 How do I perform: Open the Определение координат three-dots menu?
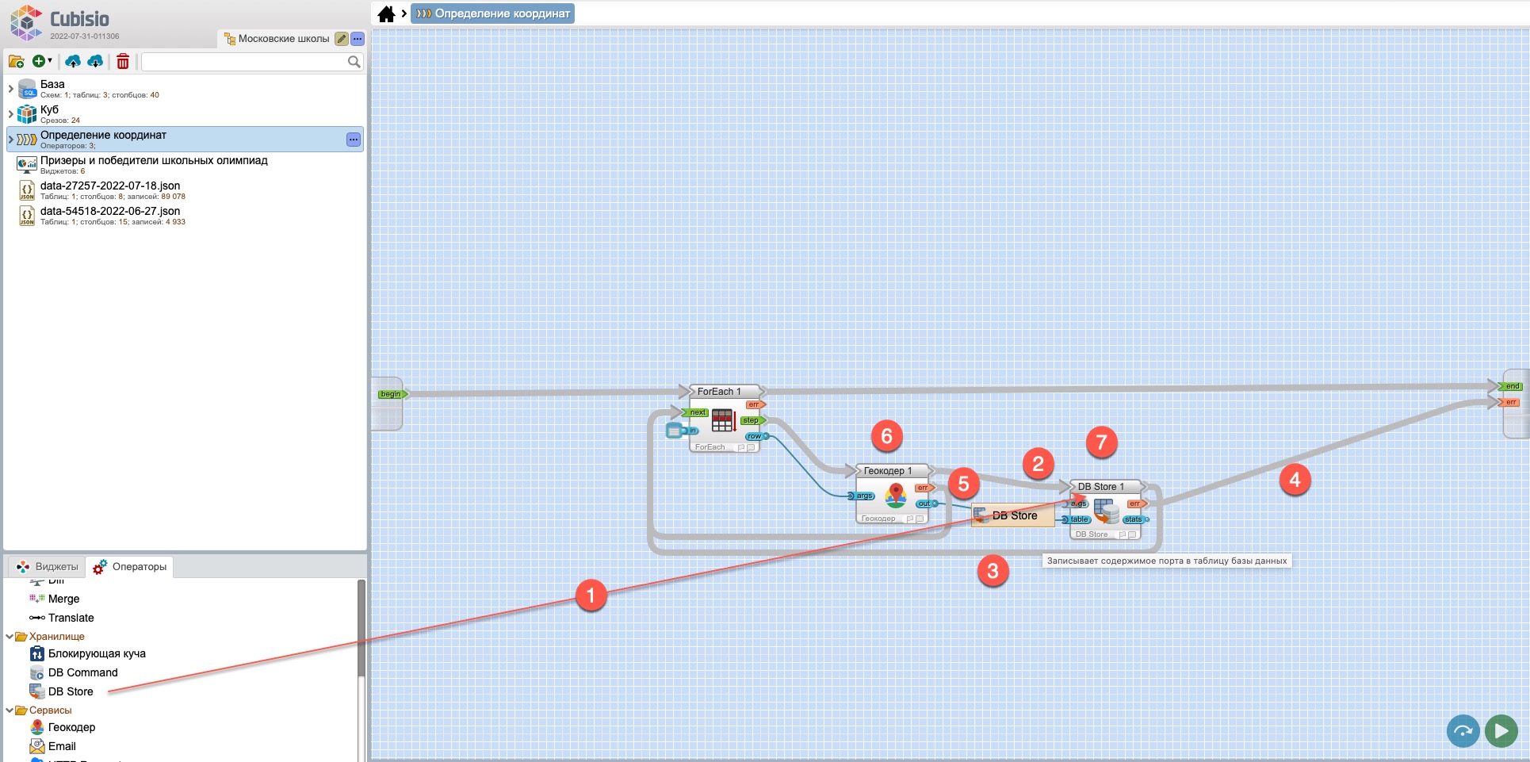[x=354, y=140]
